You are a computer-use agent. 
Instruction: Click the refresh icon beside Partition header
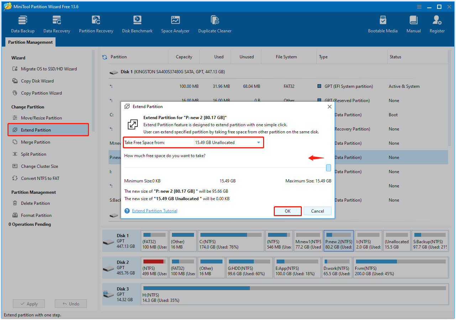pos(105,57)
